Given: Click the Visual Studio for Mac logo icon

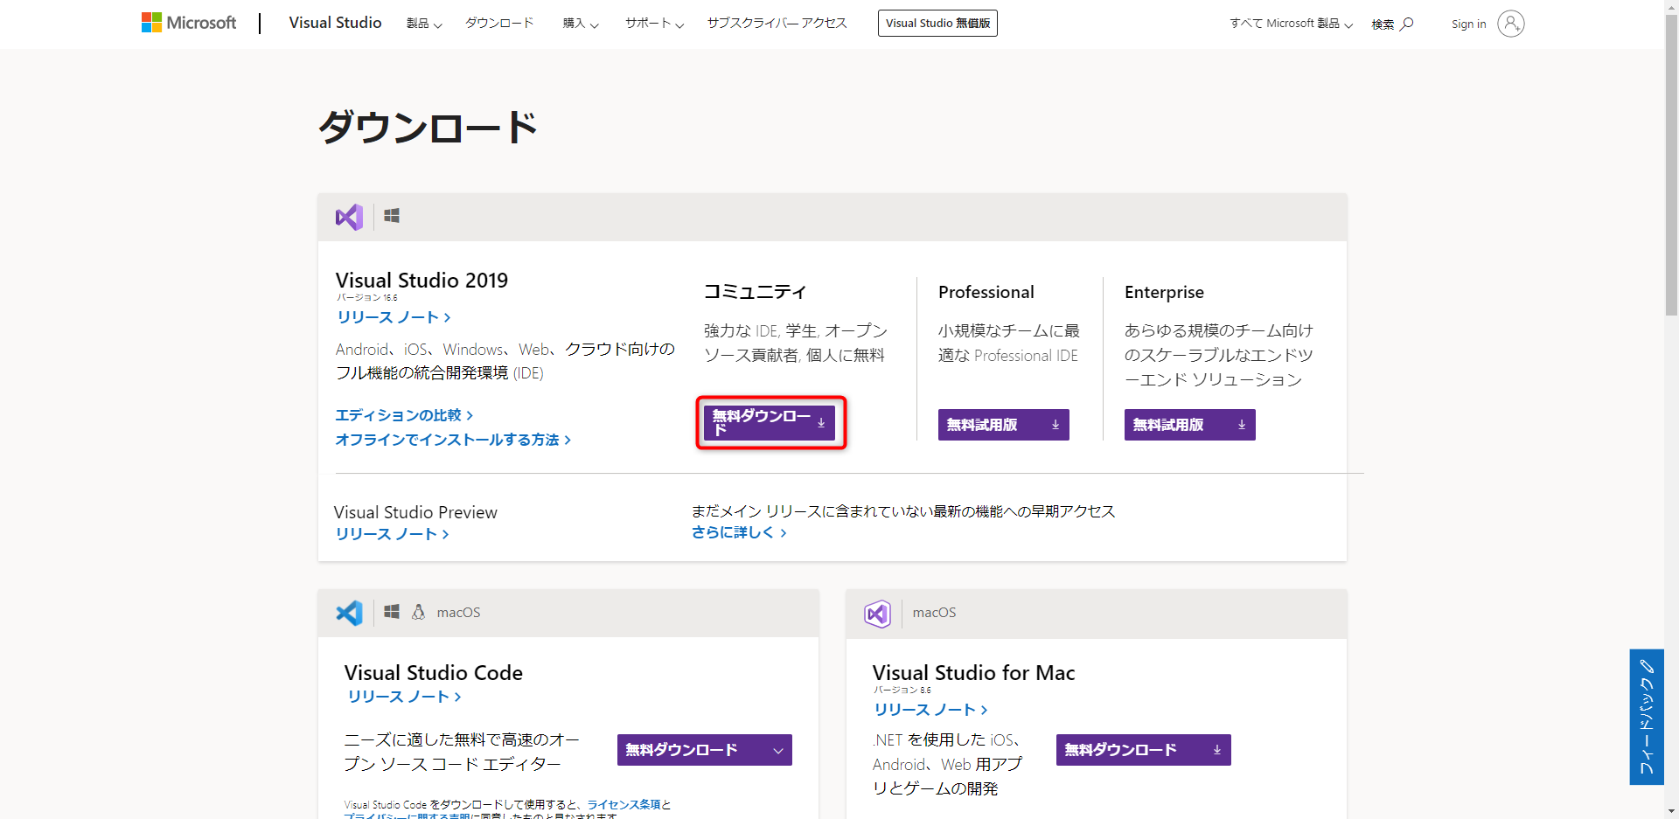Looking at the screenshot, I should [877, 614].
